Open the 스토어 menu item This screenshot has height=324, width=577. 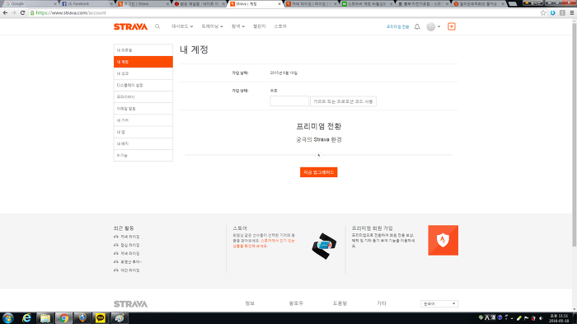click(x=280, y=26)
